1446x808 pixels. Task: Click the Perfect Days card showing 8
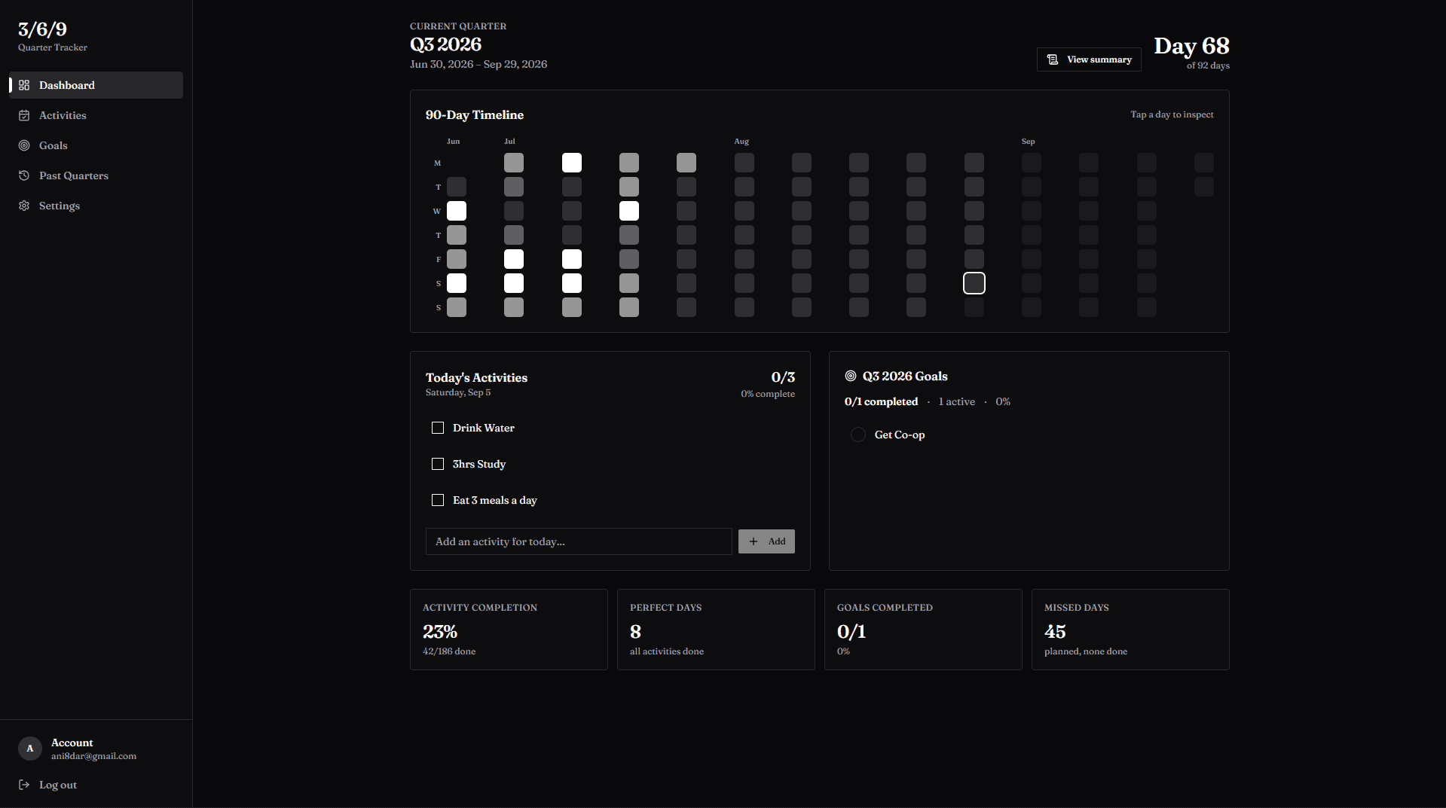click(x=716, y=630)
